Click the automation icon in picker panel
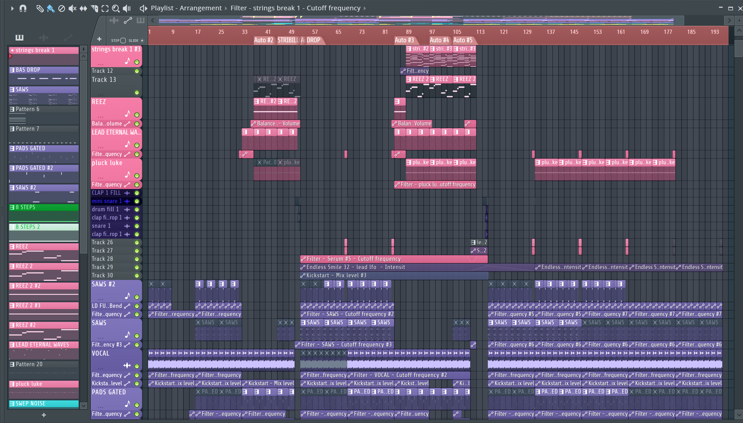 [68, 37]
